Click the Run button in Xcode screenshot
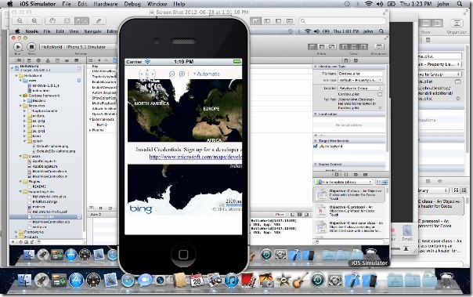This screenshot has height=297, width=473. click(x=18, y=47)
